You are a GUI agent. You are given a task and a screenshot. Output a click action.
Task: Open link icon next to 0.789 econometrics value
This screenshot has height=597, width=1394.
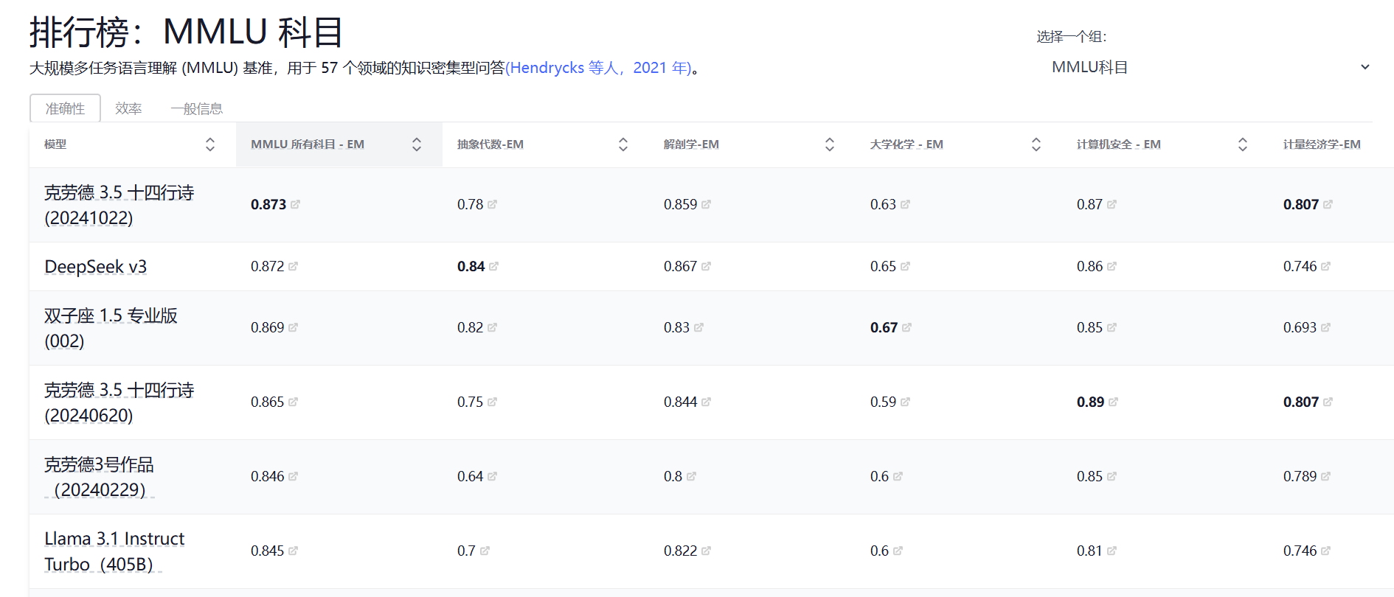point(1325,476)
